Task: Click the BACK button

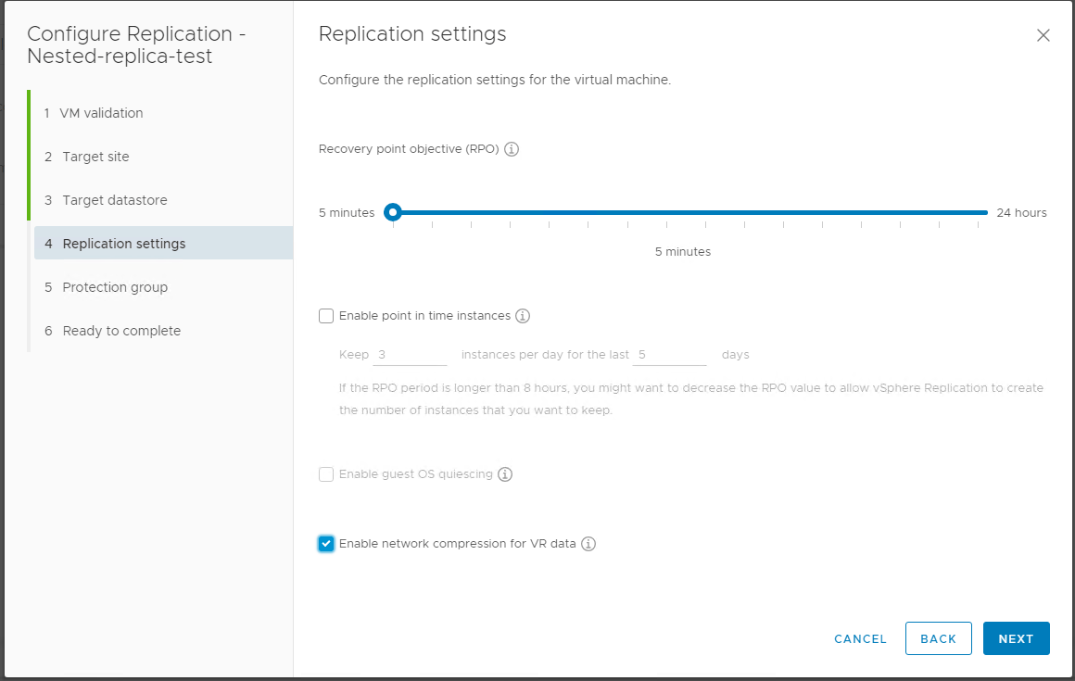Action: pos(938,638)
